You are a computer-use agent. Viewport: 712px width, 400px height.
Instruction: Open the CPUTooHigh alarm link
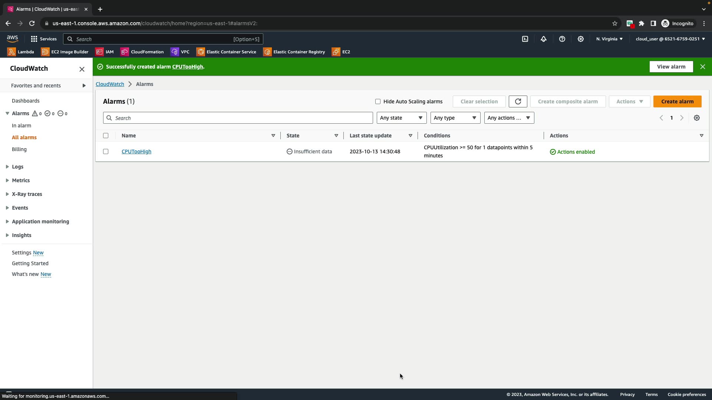136,151
